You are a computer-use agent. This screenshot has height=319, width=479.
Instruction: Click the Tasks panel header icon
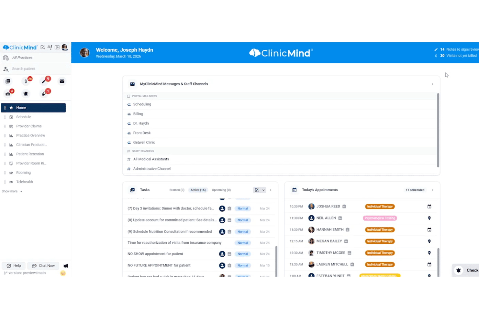pos(132,190)
